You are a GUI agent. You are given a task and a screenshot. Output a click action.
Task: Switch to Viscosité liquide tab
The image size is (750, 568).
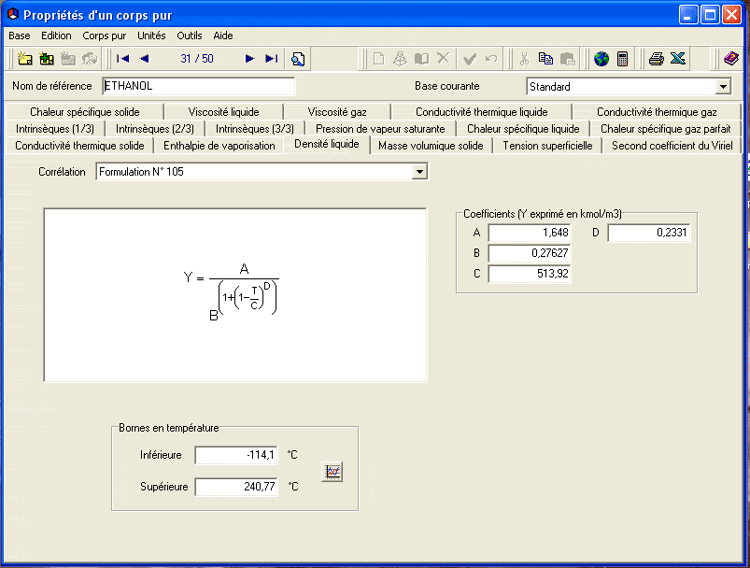click(223, 112)
